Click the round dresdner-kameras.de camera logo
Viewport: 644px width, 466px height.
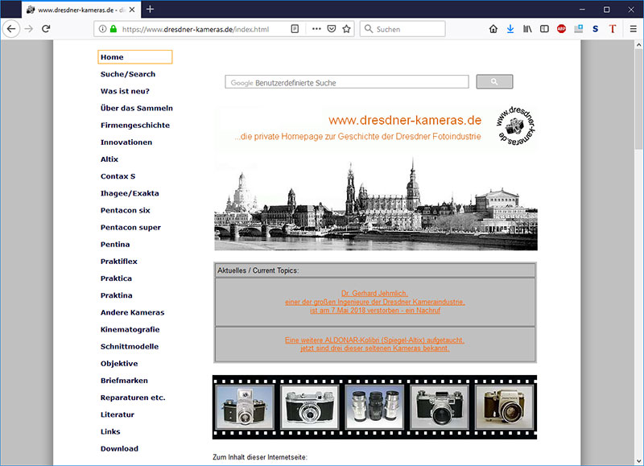pos(515,126)
